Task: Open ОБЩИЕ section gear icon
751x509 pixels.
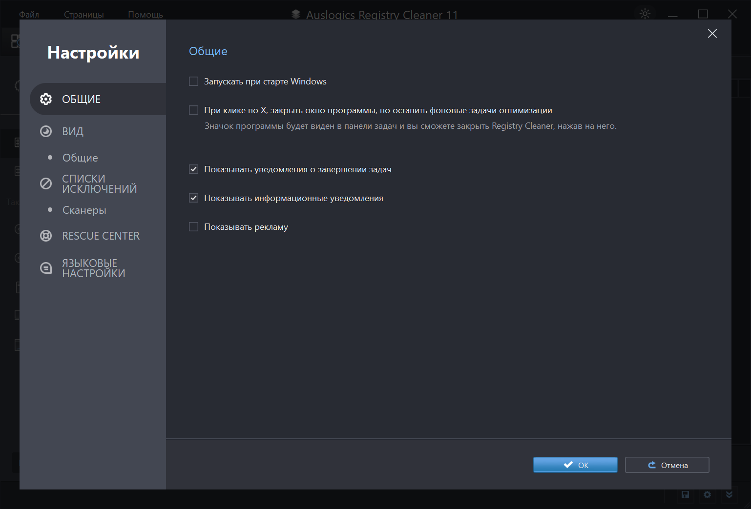Action: pos(46,99)
